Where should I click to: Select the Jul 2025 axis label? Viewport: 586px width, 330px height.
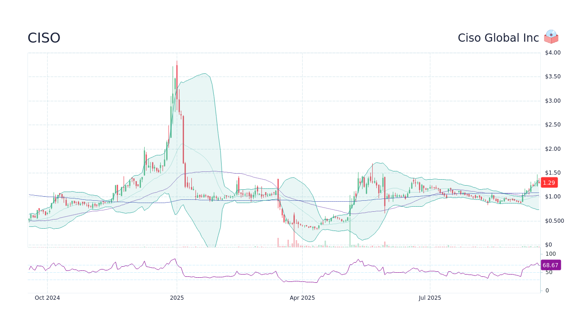click(429, 297)
